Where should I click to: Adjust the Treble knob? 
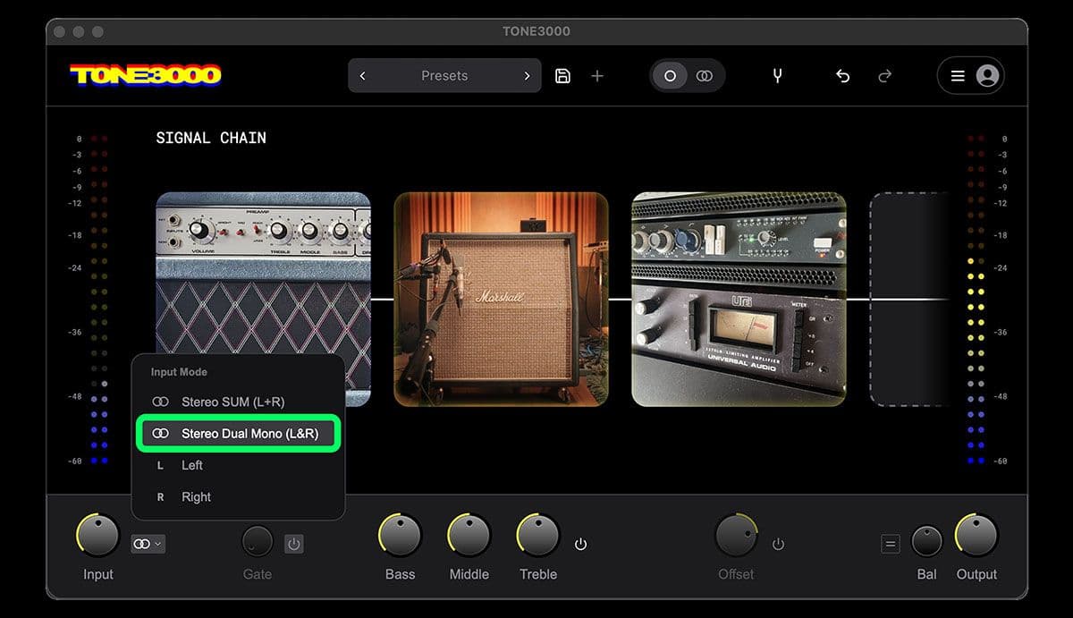tap(537, 536)
